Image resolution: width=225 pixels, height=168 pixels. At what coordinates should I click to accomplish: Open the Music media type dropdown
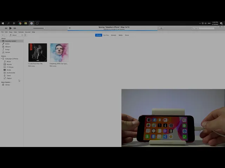(16, 35)
